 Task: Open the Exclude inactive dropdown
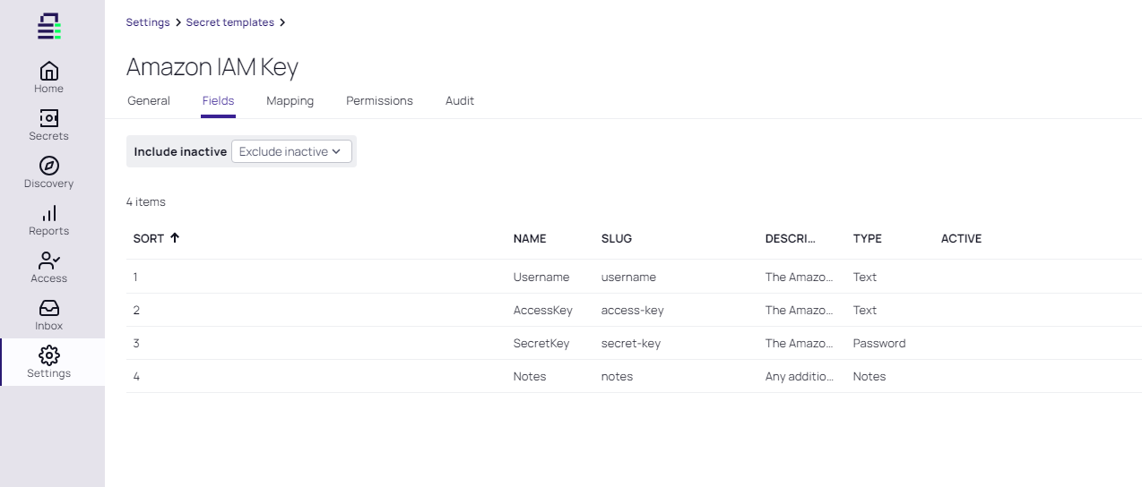click(291, 151)
